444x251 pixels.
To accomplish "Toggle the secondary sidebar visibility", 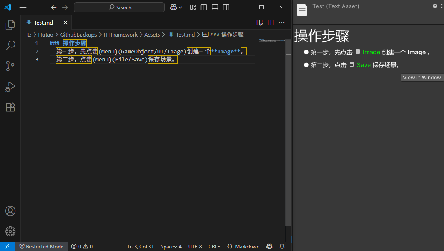I will [226, 7].
